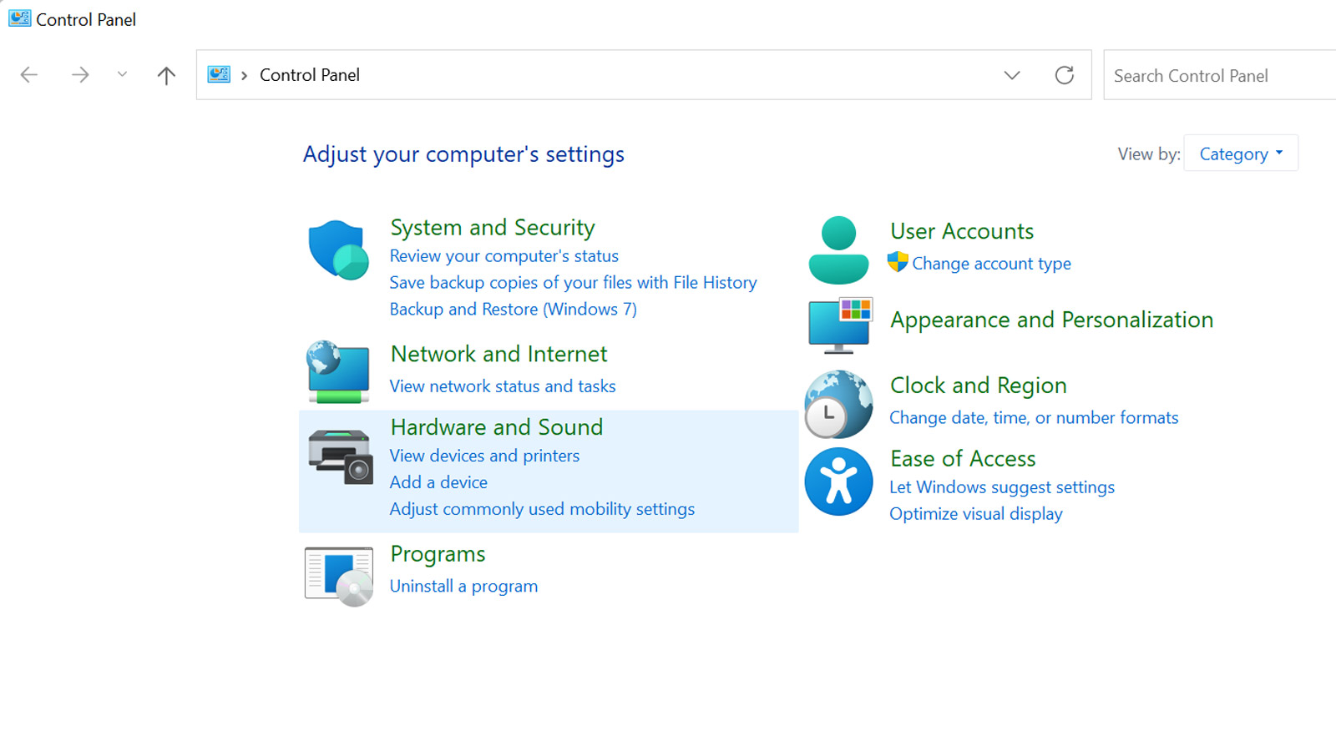Open View devices and printers
This screenshot has height=751, width=1336.
(484, 456)
